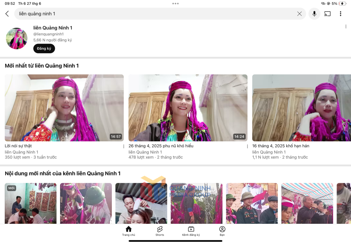Open options on the green helmet short
This screenshot has width=351, height=244.
pos(108,188)
